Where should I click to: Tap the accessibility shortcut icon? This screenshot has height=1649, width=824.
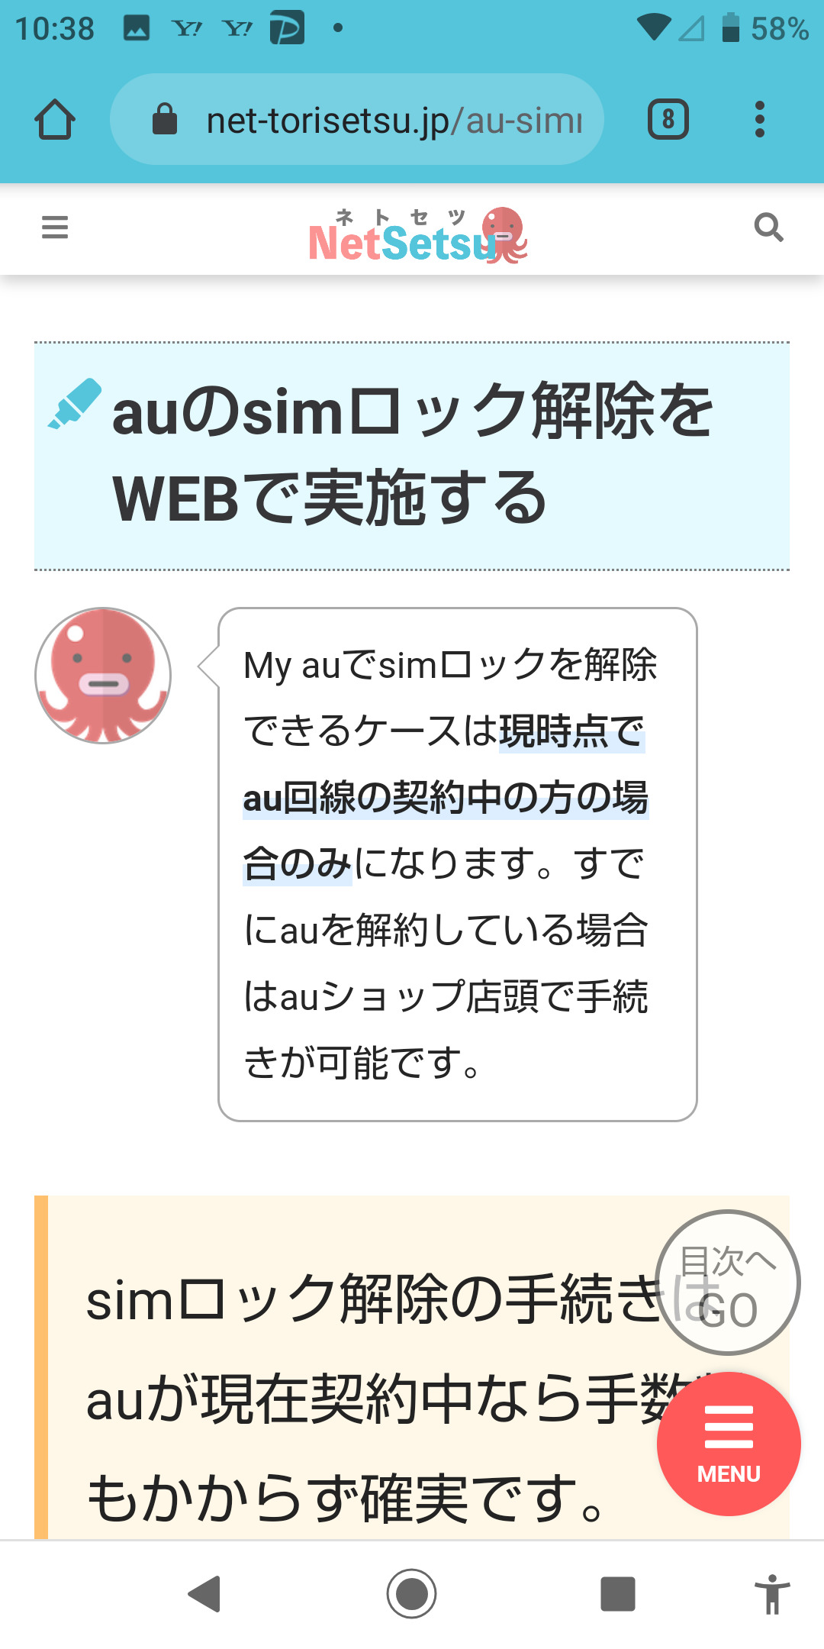(x=772, y=1594)
